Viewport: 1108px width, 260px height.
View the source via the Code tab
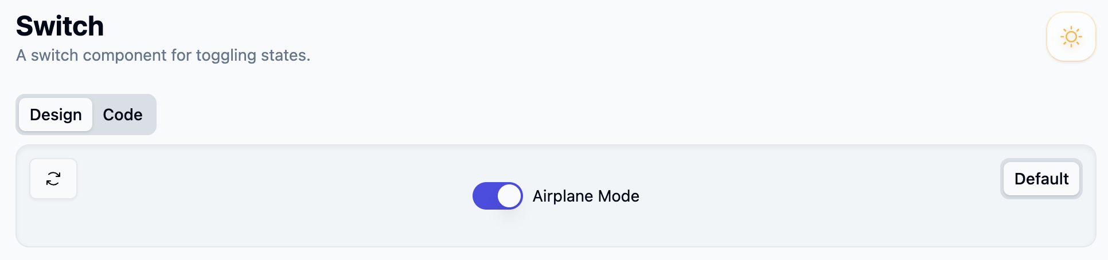(123, 115)
